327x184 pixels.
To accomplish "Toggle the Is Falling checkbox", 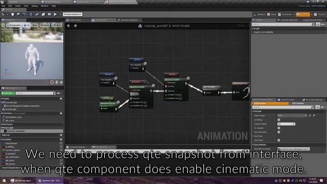I will (x=279, y=120).
